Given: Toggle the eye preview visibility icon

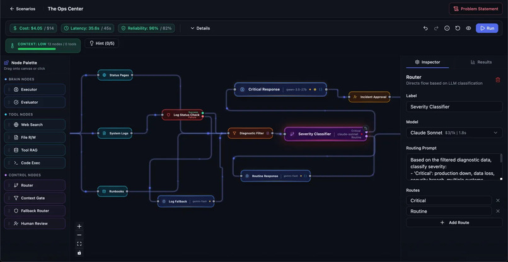Looking at the screenshot, I should 468,28.
